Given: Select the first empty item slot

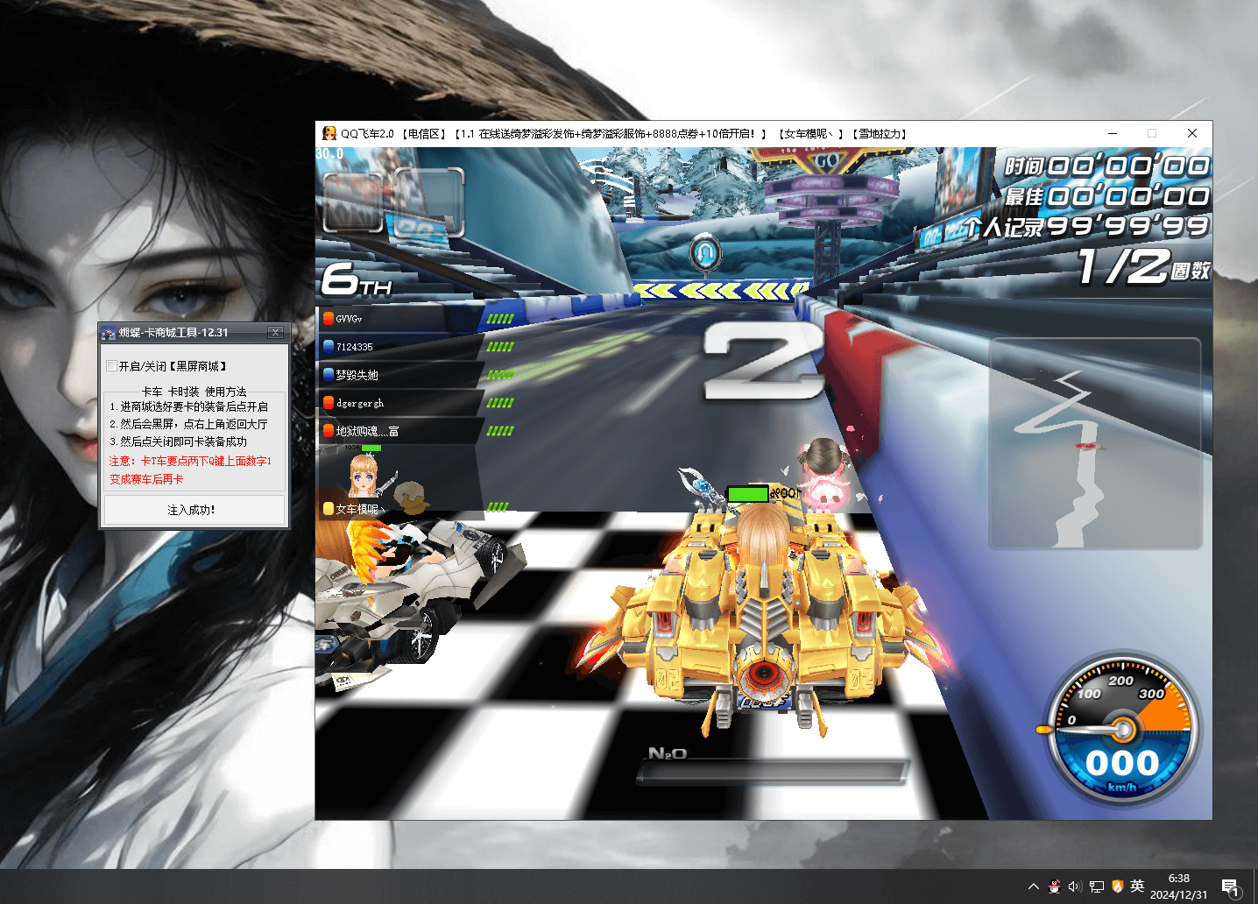Looking at the screenshot, I should 353,202.
